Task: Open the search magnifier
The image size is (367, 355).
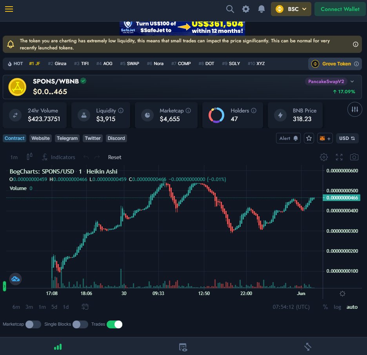Action: coord(230,9)
